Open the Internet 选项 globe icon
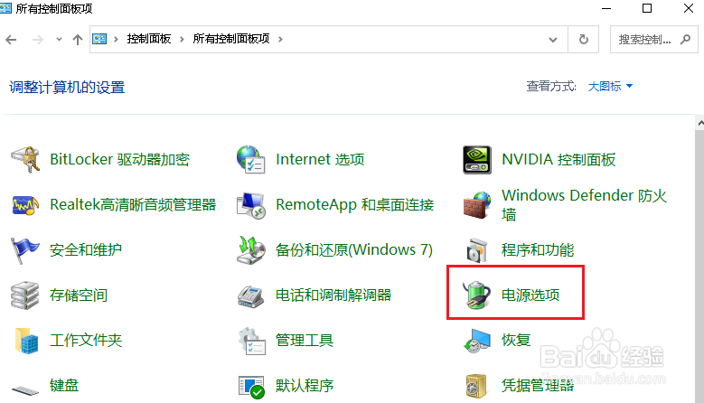The height and width of the screenshot is (403, 704). tap(251, 159)
